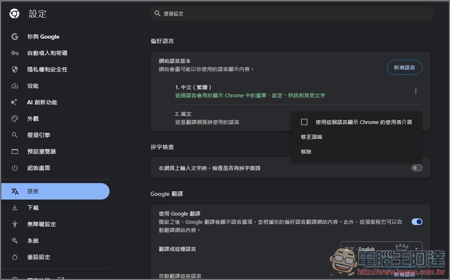Open 搜尋引擎 settings
This screenshot has height=280, width=450.
pyautogui.click(x=39, y=135)
